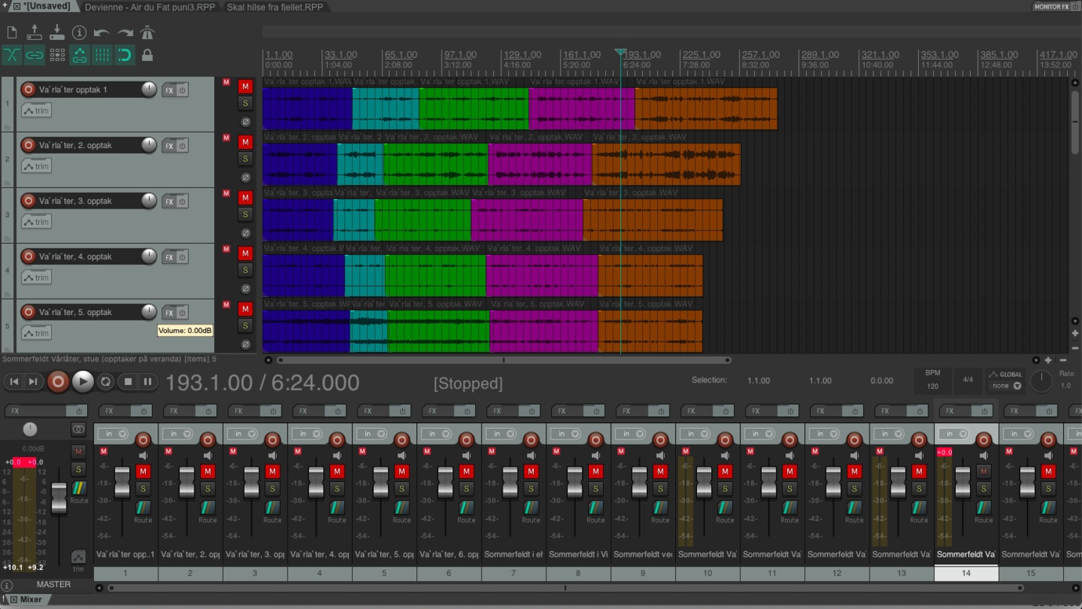Screen dimensions: 1082x609
Task: Toggle phase invert on track 2
Action: (x=245, y=178)
